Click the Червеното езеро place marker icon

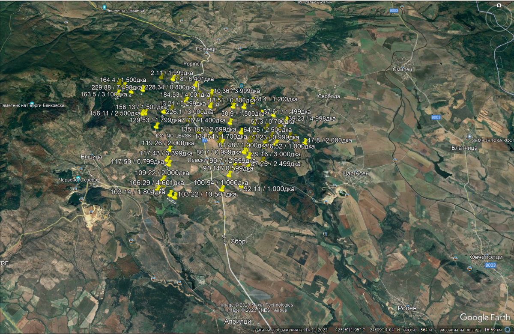click(78, 178)
